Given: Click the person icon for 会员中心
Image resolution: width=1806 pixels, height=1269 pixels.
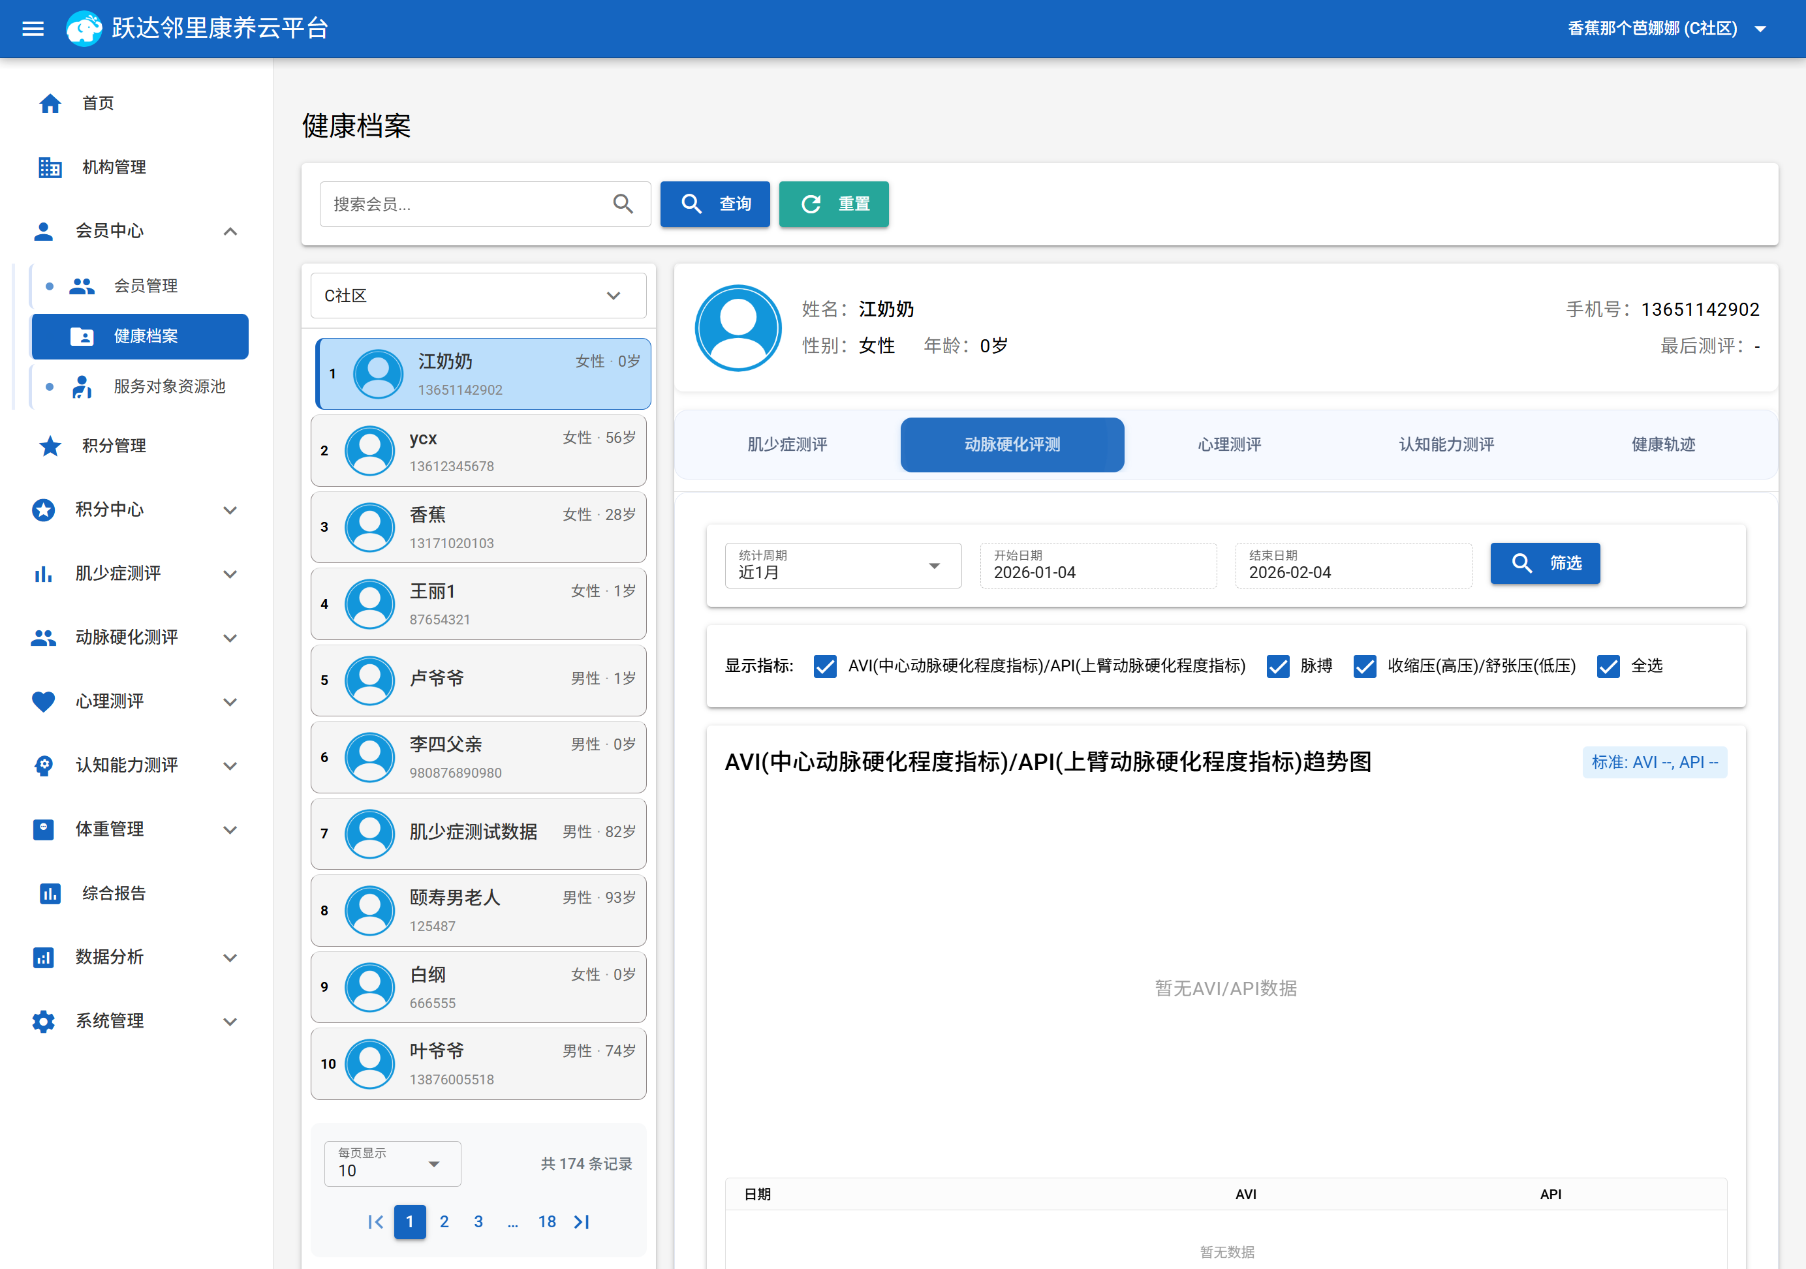Looking at the screenshot, I should coord(43,231).
